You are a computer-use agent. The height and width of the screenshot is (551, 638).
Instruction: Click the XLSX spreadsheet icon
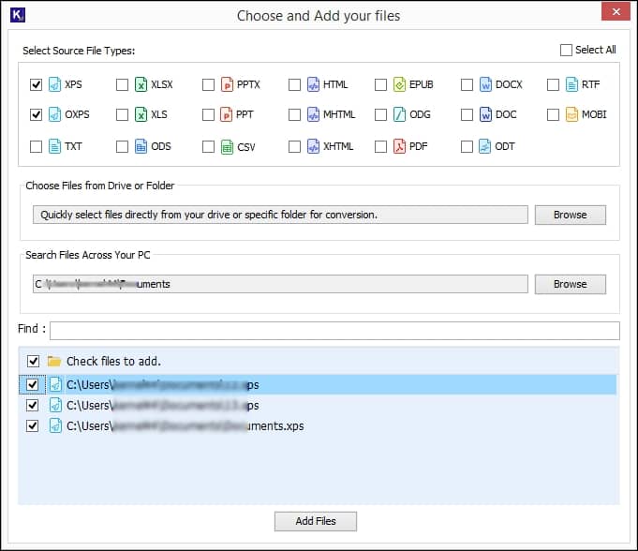click(141, 84)
